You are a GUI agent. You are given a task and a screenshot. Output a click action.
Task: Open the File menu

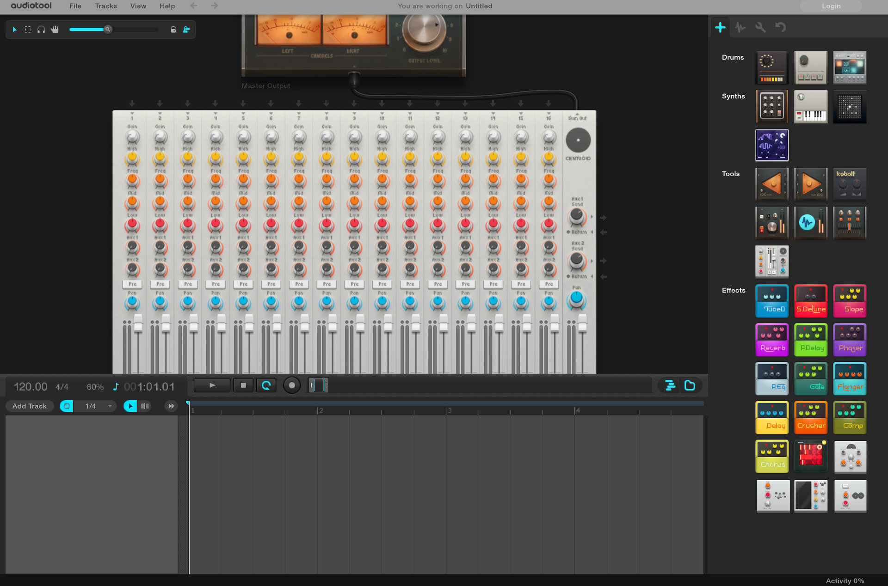pyautogui.click(x=75, y=6)
